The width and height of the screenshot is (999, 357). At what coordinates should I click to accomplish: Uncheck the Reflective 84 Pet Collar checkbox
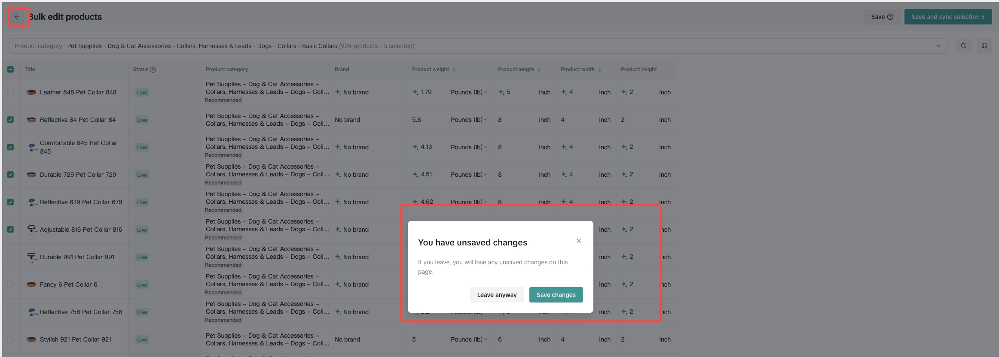10,120
